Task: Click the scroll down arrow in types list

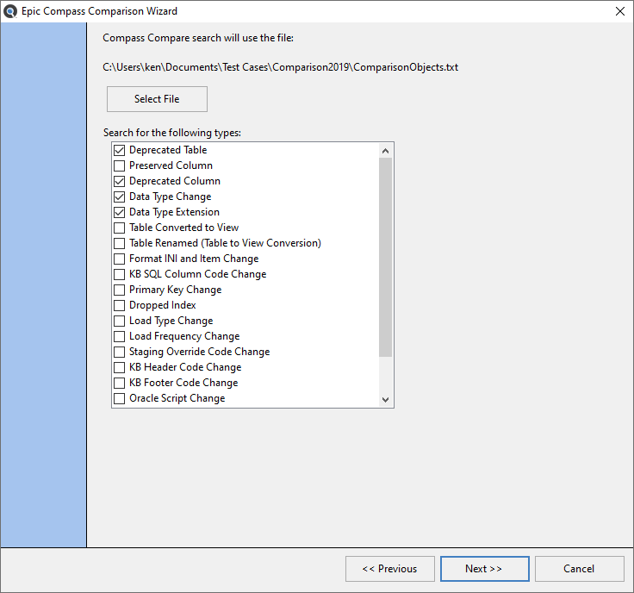Action: 385,400
